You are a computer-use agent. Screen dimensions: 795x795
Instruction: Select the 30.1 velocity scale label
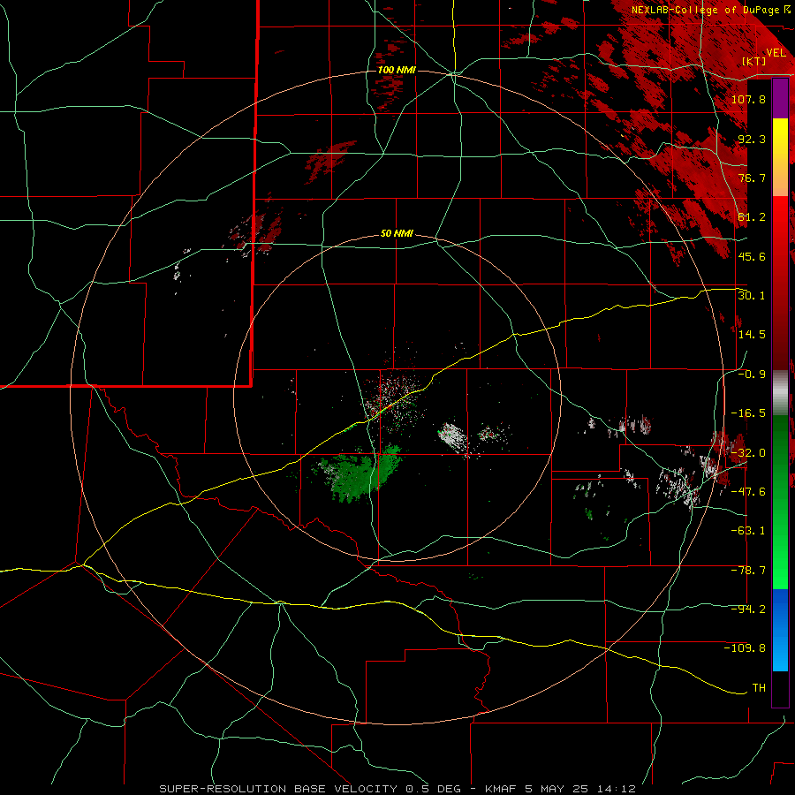(x=752, y=295)
